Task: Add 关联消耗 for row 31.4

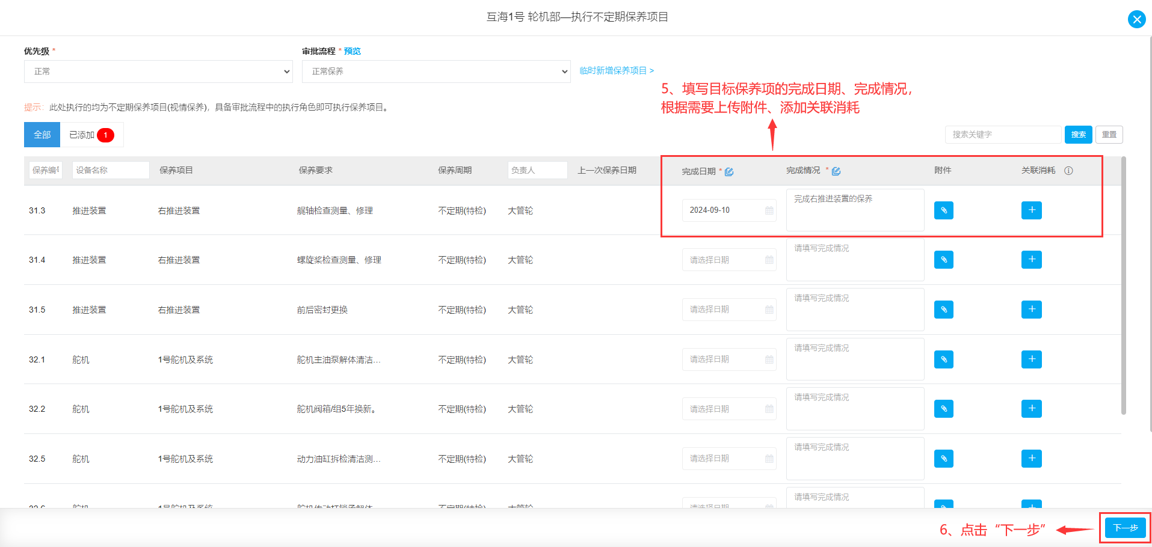Action: [1032, 260]
